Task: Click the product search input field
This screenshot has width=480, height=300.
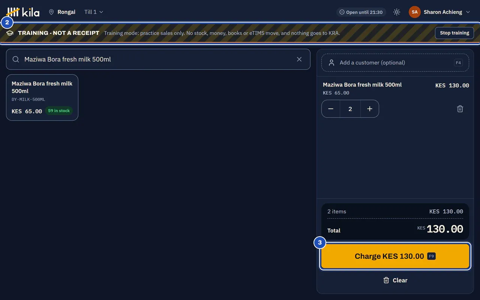Action: 158,59
